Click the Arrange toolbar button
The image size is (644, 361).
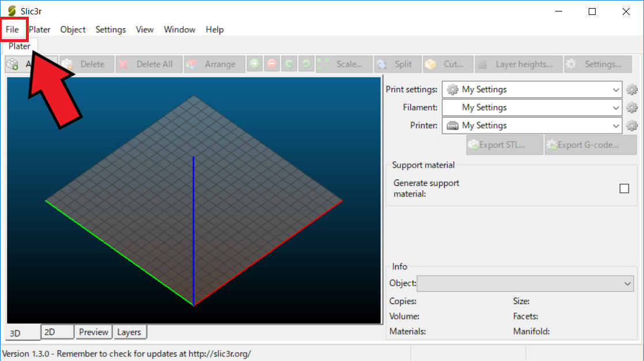click(214, 64)
